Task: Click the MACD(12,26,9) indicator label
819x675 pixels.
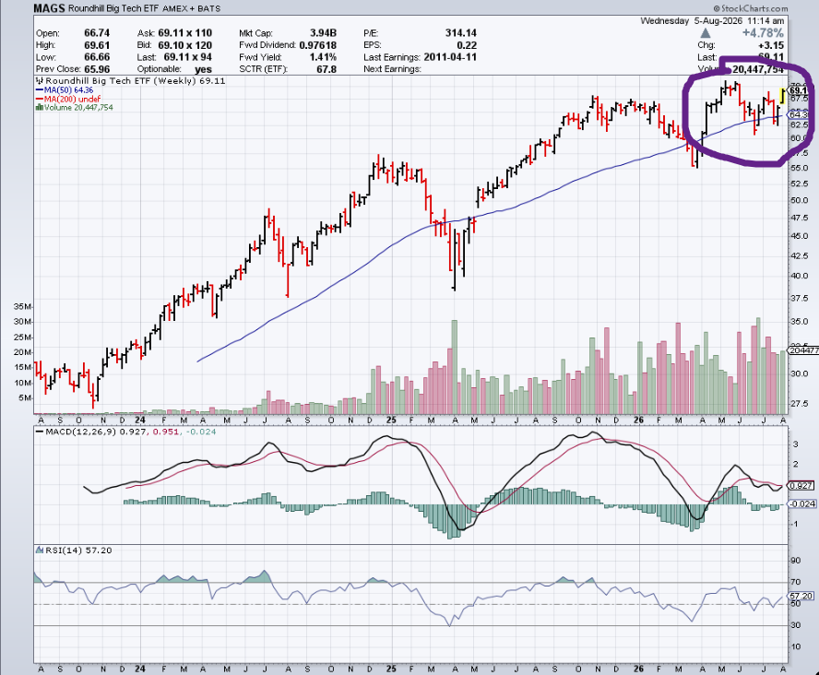Action: coord(81,432)
